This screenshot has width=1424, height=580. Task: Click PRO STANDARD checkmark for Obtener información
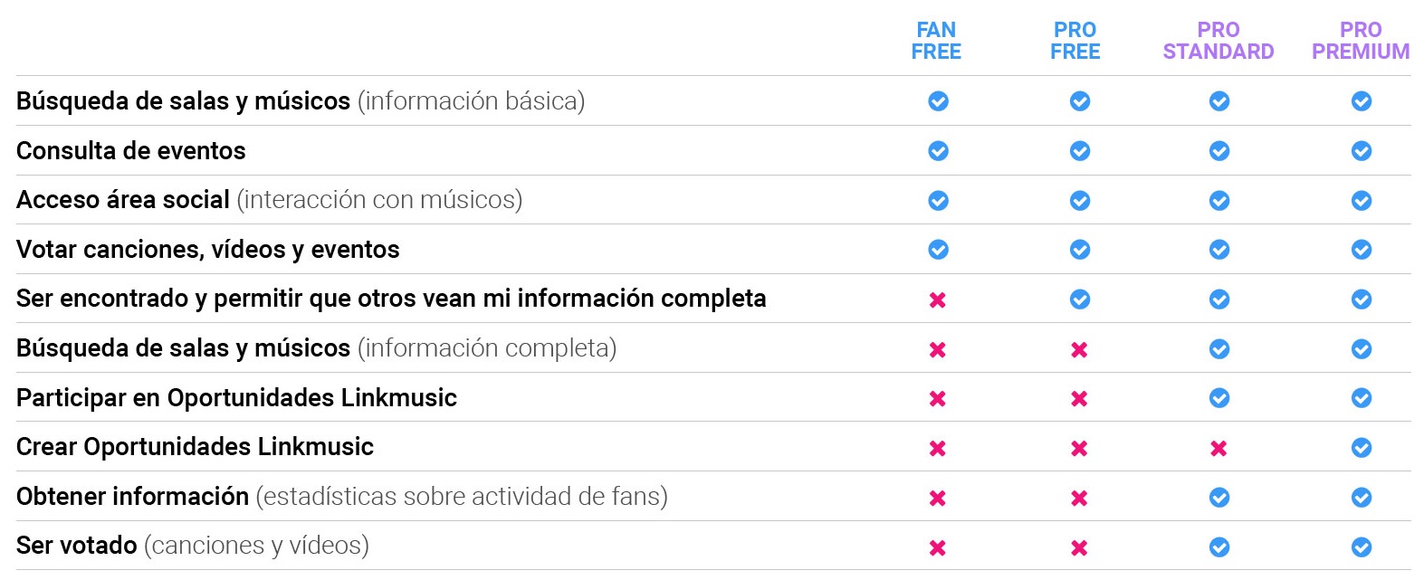point(1219,498)
